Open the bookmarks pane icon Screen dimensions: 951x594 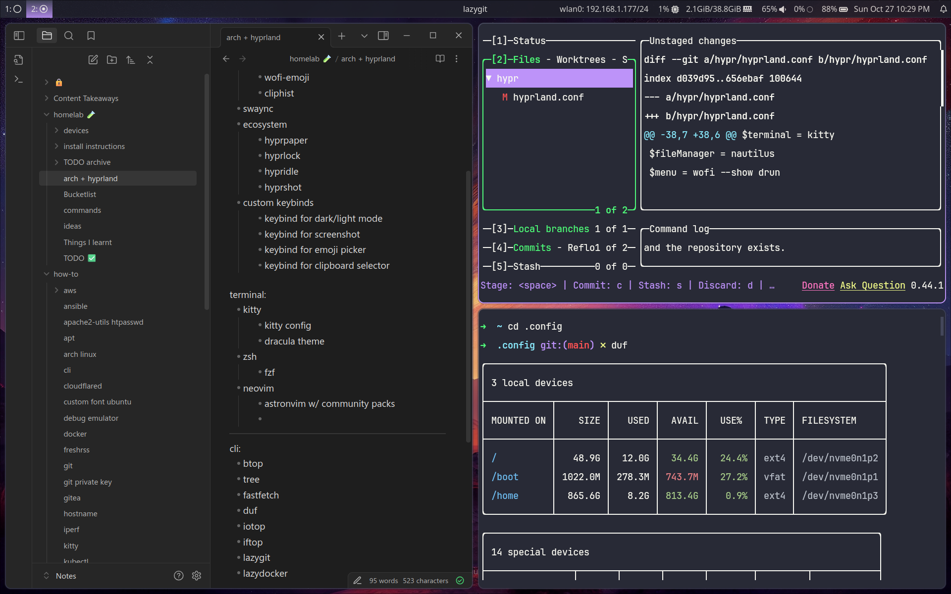(x=91, y=36)
